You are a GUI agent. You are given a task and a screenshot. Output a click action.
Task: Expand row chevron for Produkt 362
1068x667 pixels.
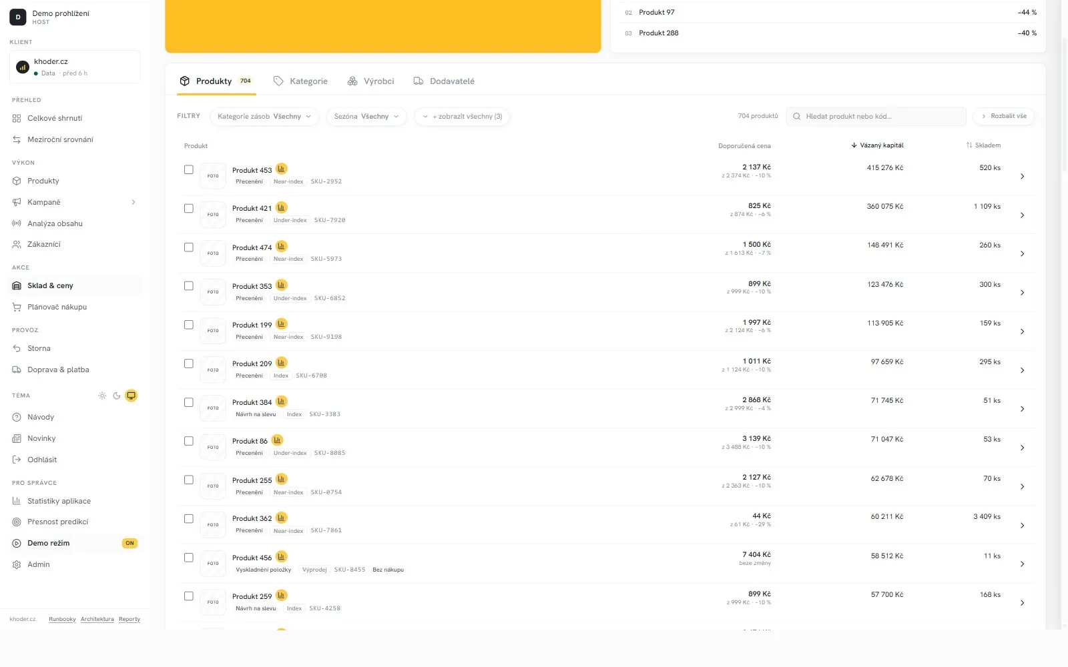tap(1022, 526)
